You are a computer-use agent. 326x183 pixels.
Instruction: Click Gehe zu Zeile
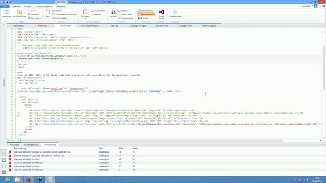click(x=125, y=14)
